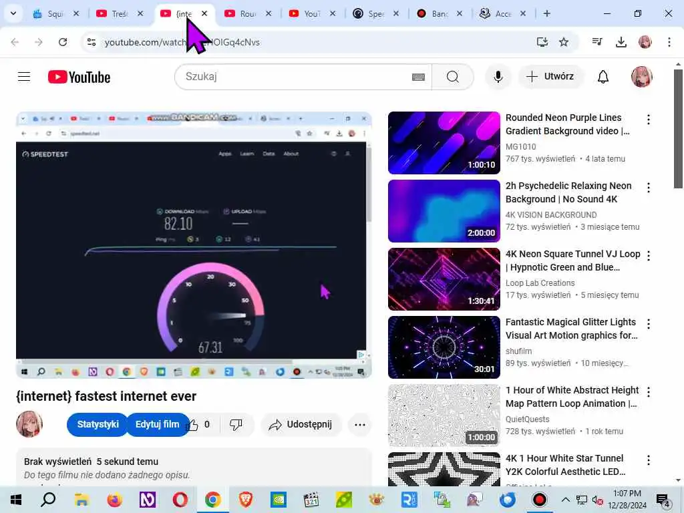Click the address bar URL
The height and width of the screenshot is (513, 684).
[x=182, y=42]
